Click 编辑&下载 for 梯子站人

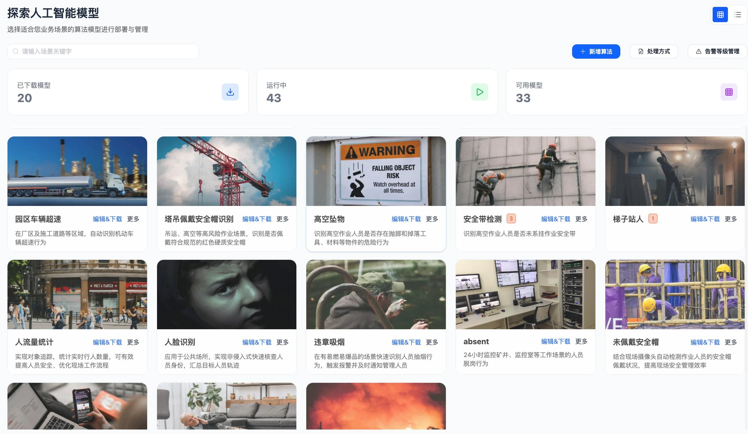coord(705,219)
